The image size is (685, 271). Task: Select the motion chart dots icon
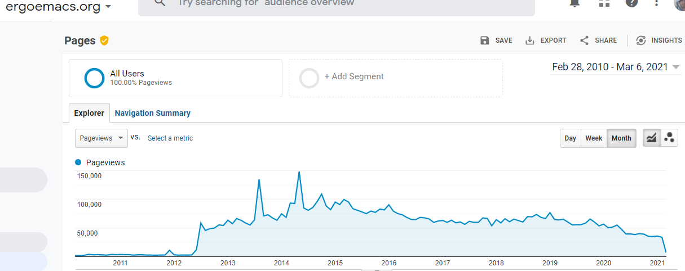(x=669, y=138)
